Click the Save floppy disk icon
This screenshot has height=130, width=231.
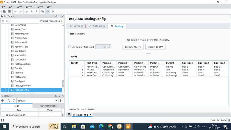point(4,11)
